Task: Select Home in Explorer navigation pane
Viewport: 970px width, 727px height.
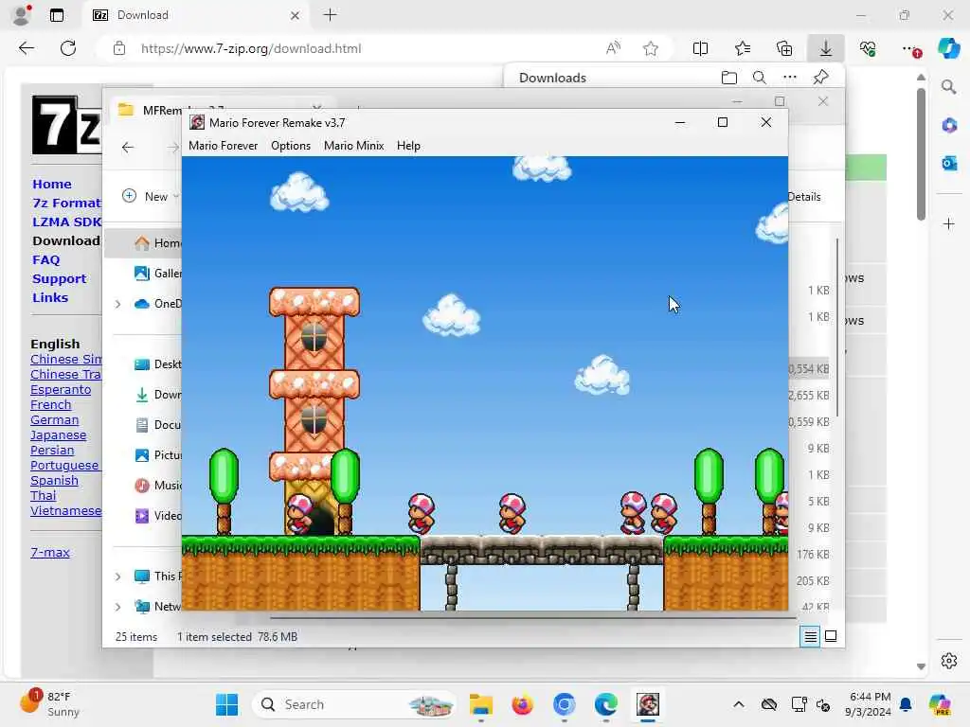Action: coord(144,243)
